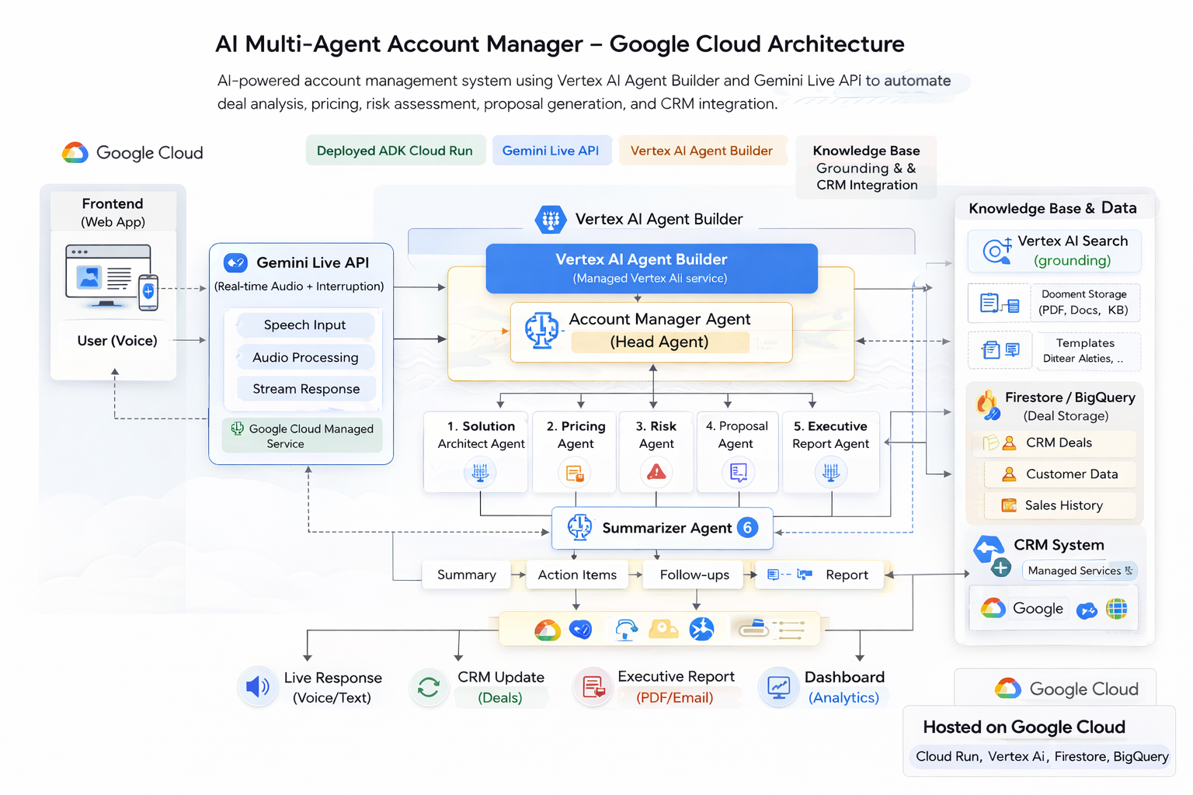Click the Follow-ups output box
This screenshot has width=1193, height=795.
click(694, 575)
